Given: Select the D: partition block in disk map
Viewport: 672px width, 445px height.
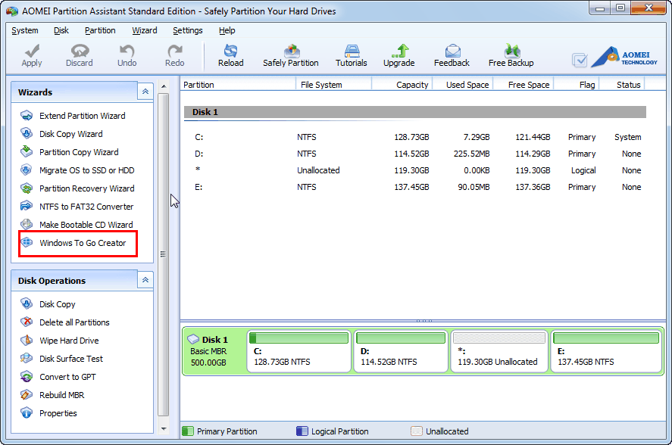Looking at the screenshot, I should (x=401, y=350).
